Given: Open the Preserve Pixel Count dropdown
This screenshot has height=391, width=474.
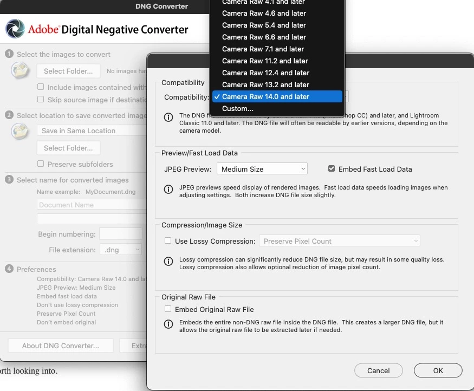Looking at the screenshot, I should click(x=340, y=241).
